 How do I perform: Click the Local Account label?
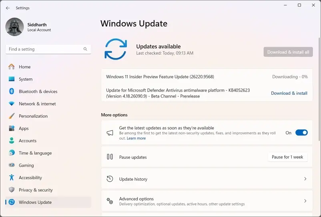click(39, 30)
